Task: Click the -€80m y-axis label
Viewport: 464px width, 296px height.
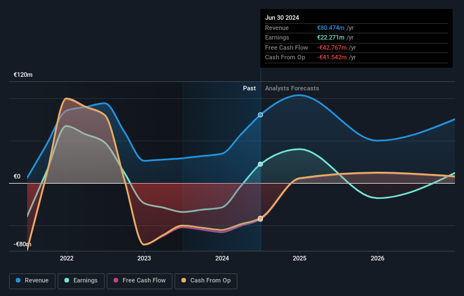Action: (x=22, y=244)
